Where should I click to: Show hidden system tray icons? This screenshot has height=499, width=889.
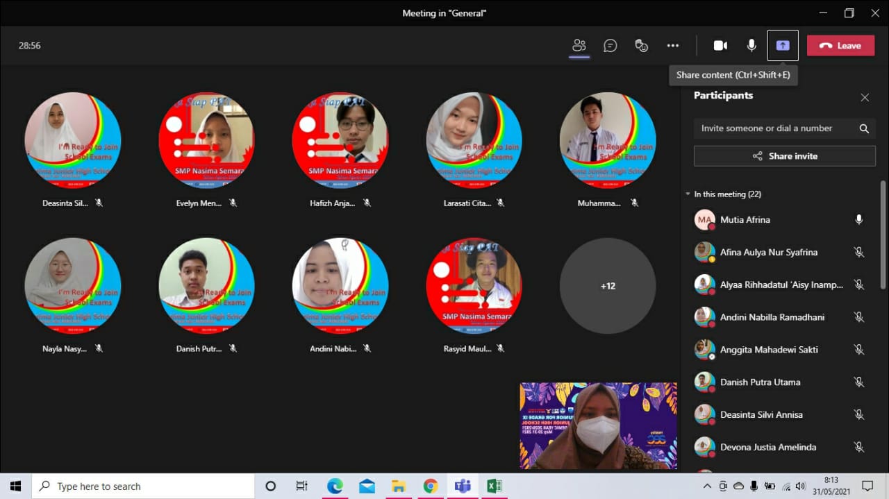pos(707,486)
